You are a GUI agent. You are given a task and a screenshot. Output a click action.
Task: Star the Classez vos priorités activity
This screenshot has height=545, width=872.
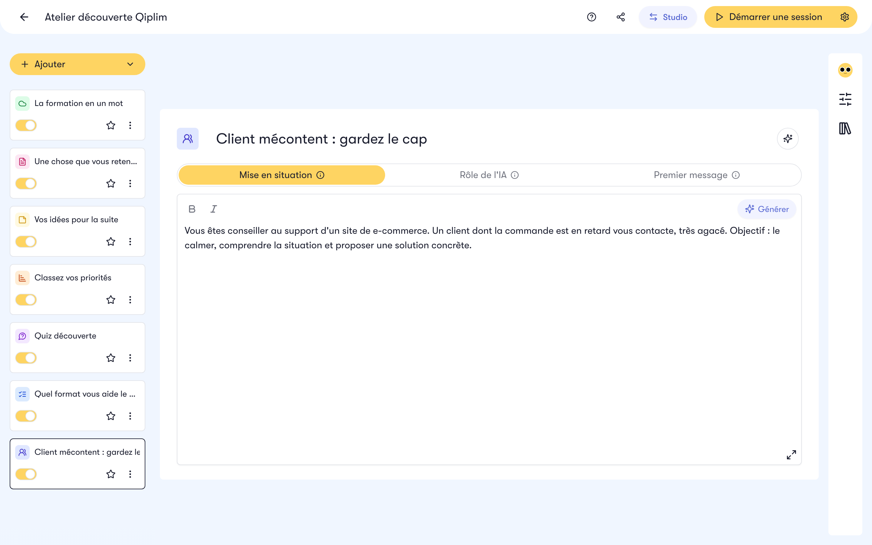[111, 300]
